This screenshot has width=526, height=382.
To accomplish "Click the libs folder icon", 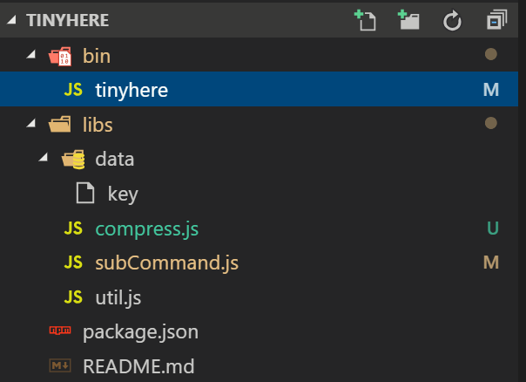I will [x=60, y=125].
